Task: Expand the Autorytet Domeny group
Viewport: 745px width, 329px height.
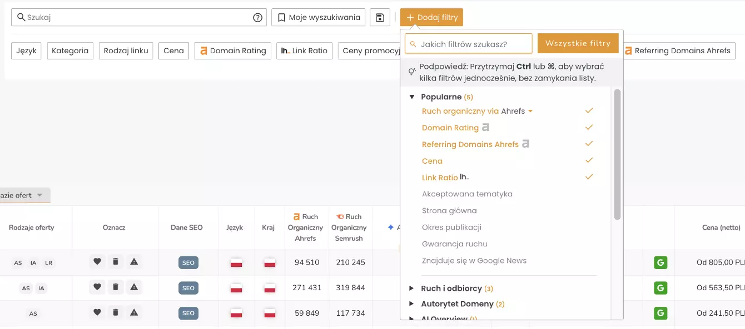Action: [411, 304]
